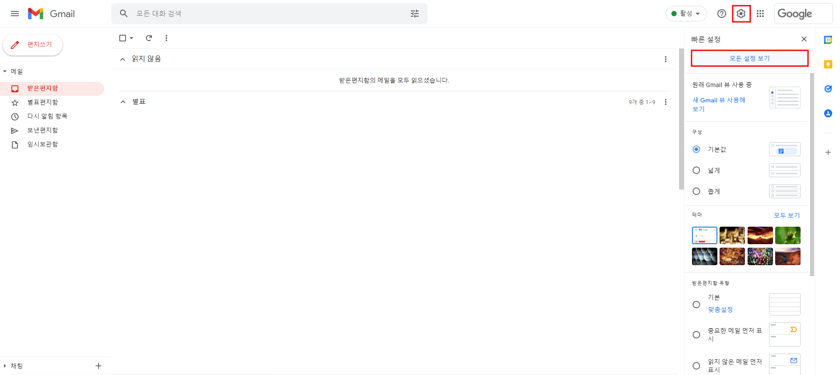Select 넓게 density radio button
Screen dimensions: 840x375
tap(696, 170)
